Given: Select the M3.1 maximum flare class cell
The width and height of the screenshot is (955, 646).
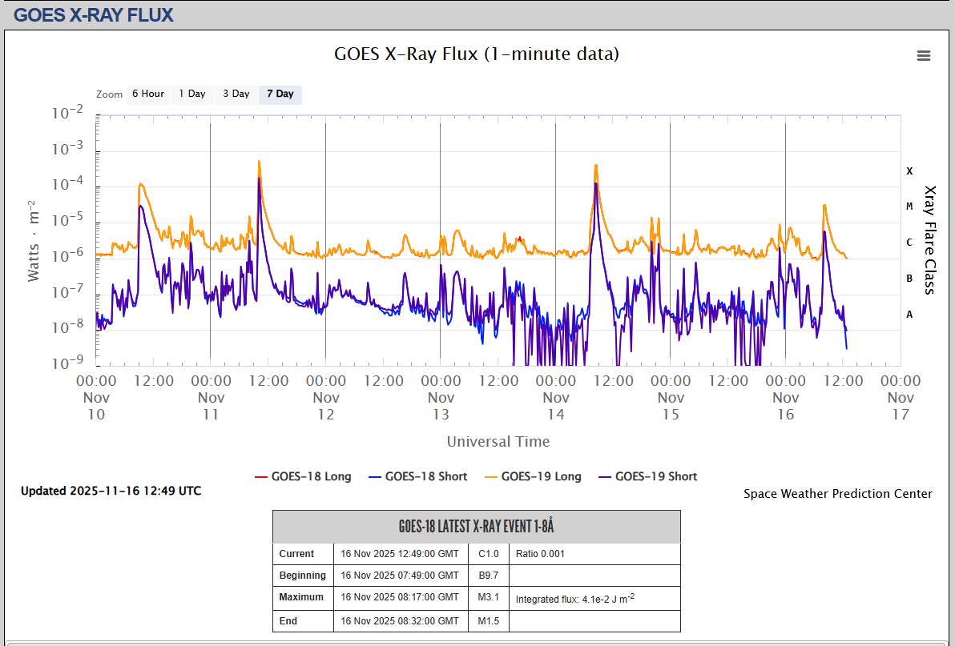Looking at the screenshot, I should 489,597.
